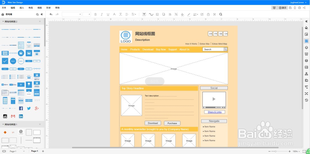Click the undo arrow in toolbar
This screenshot has width=310, height=154.
[x=51, y=14]
